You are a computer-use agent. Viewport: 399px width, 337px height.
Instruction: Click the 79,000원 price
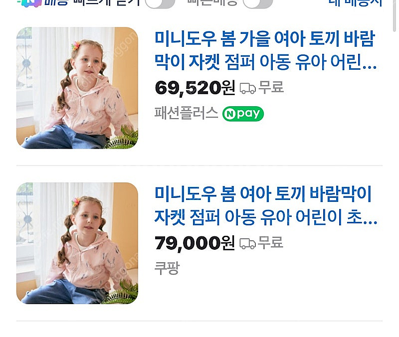(x=195, y=243)
